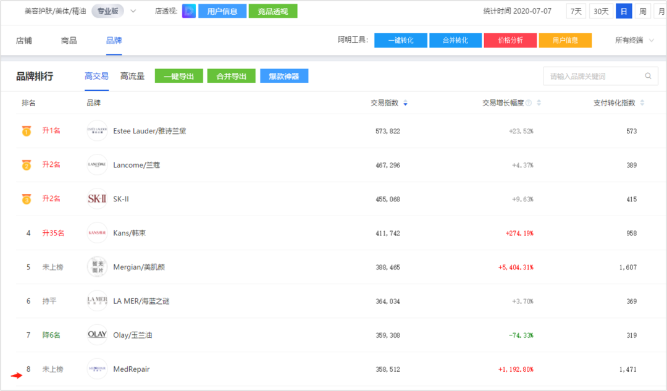Open the 高流量 ranking tab
This screenshot has width=667, height=391.
tap(132, 76)
